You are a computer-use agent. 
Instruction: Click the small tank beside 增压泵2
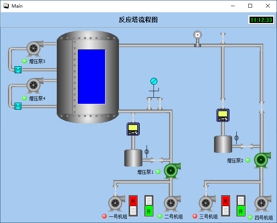click(223, 144)
